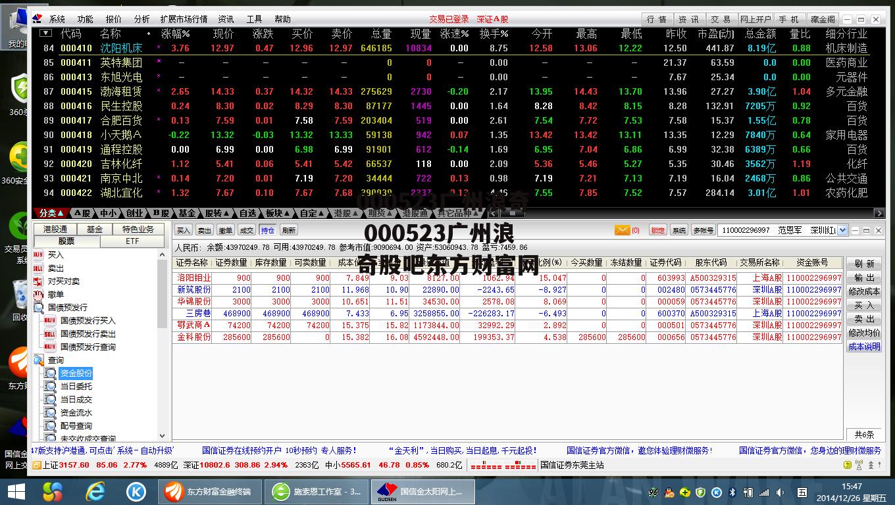Image resolution: width=895 pixels, height=505 pixels.
Task: Click the 成本说明 link
Action: (864, 347)
